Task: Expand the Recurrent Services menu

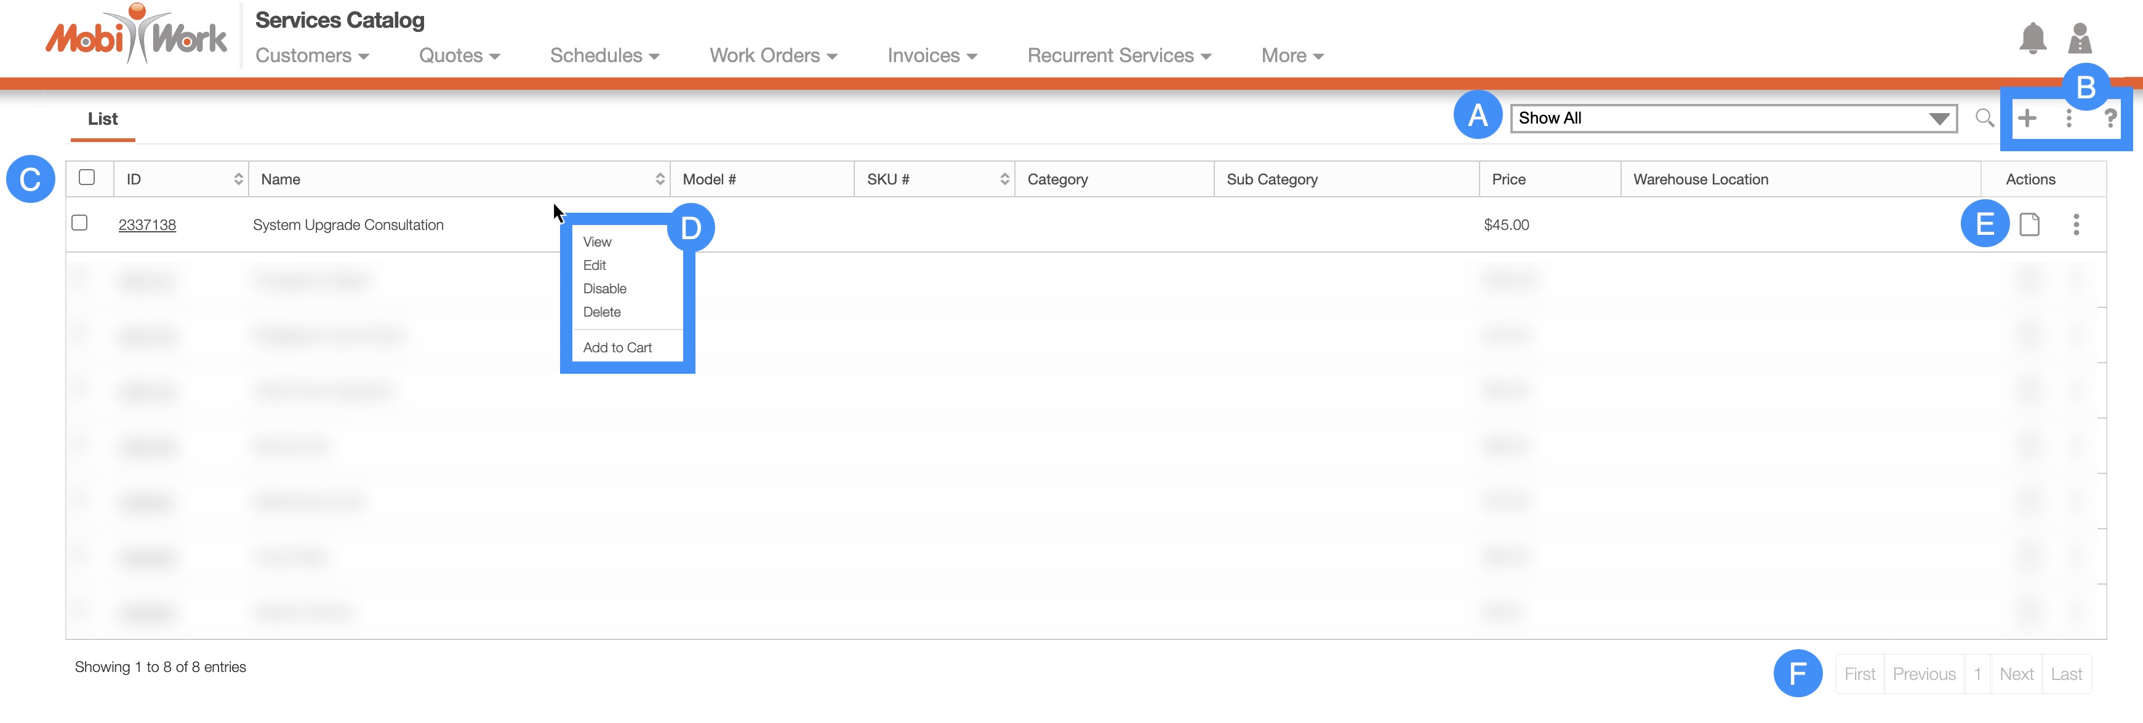Action: coord(1118,56)
